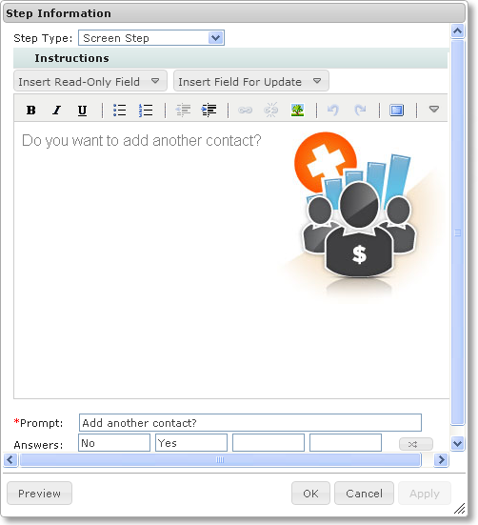Click the horizontal scrollbar thumb
This screenshot has width=478, height=525.
point(220,459)
